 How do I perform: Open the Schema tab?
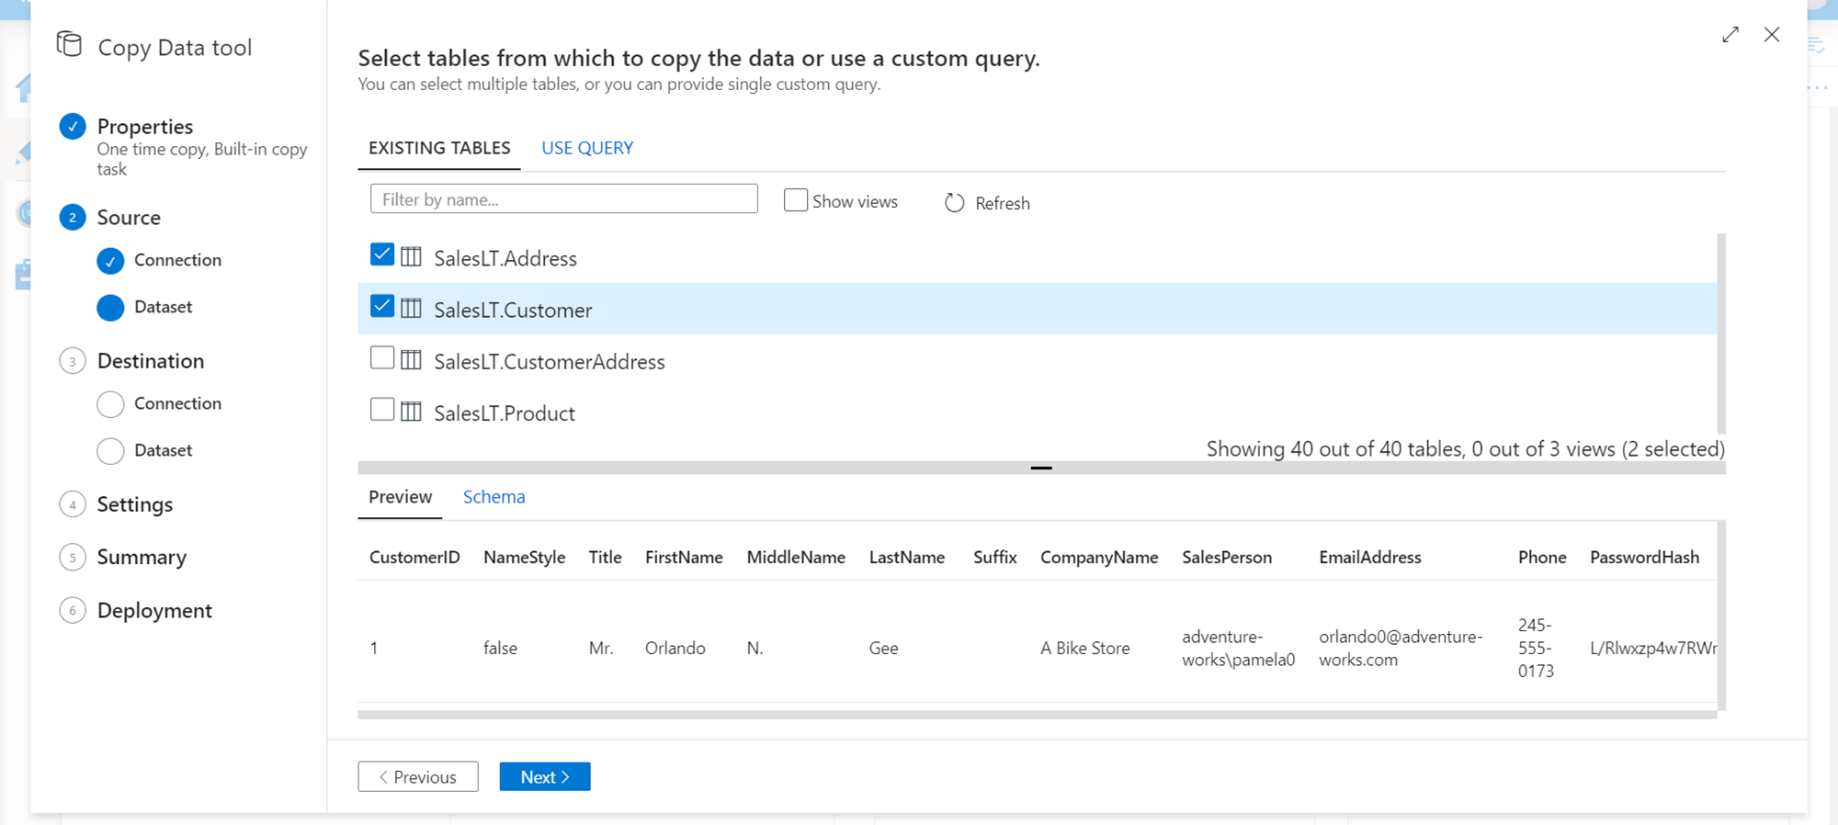494,497
